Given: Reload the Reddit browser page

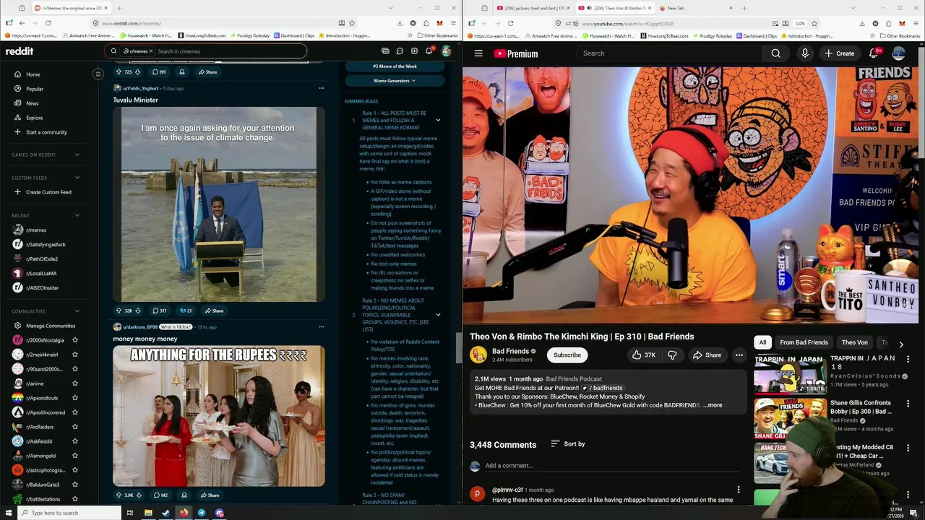Looking at the screenshot, I should (48, 23).
